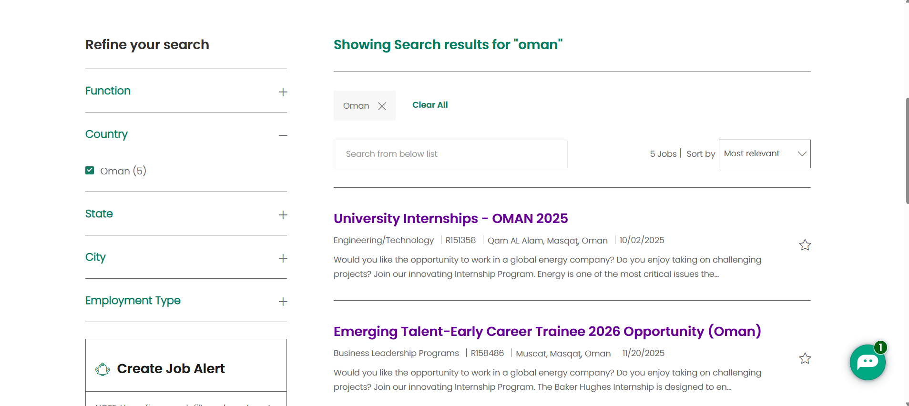Open Emerging Talent-Early Career Trainee 2026 posting
Image resolution: width=909 pixels, height=406 pixels.
tap(547, 331)
